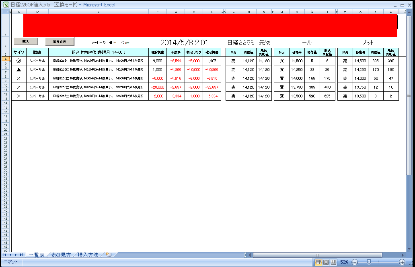Click the ◎ sign cell in first row
415x267 pixels.
click(x=19, y=61)
